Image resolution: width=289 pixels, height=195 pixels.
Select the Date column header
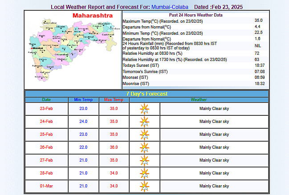click(x=46, y=100)
